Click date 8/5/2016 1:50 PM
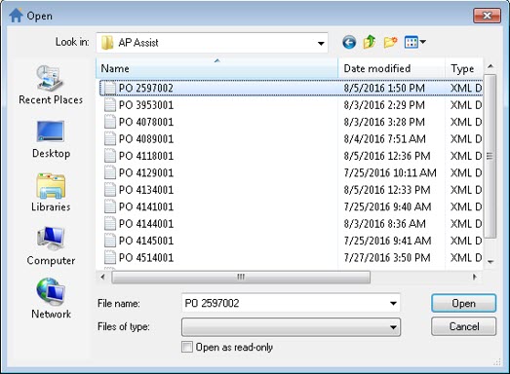Image resolution: width=510 pixels, height=374 pixels. tap(384, 88)
